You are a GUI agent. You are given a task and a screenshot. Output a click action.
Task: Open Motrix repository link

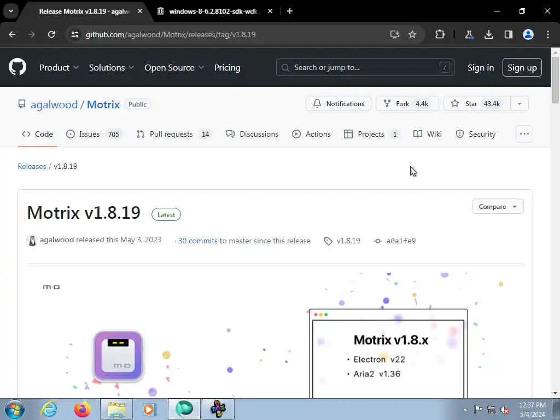(x=103, y=104)
